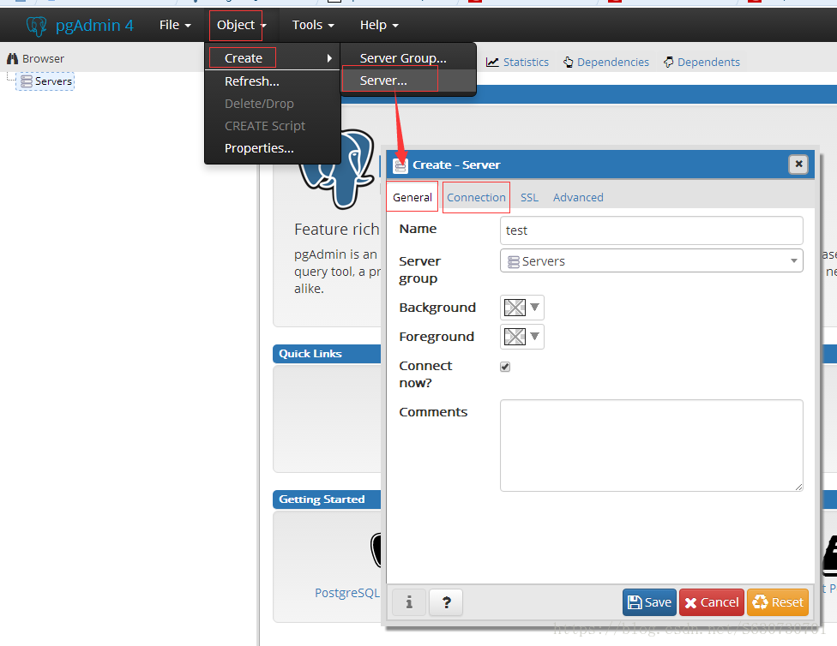The width and height of the screenshot is (837, 646).
Task: Click the Statistics chart icon
Action: [492, 63]
